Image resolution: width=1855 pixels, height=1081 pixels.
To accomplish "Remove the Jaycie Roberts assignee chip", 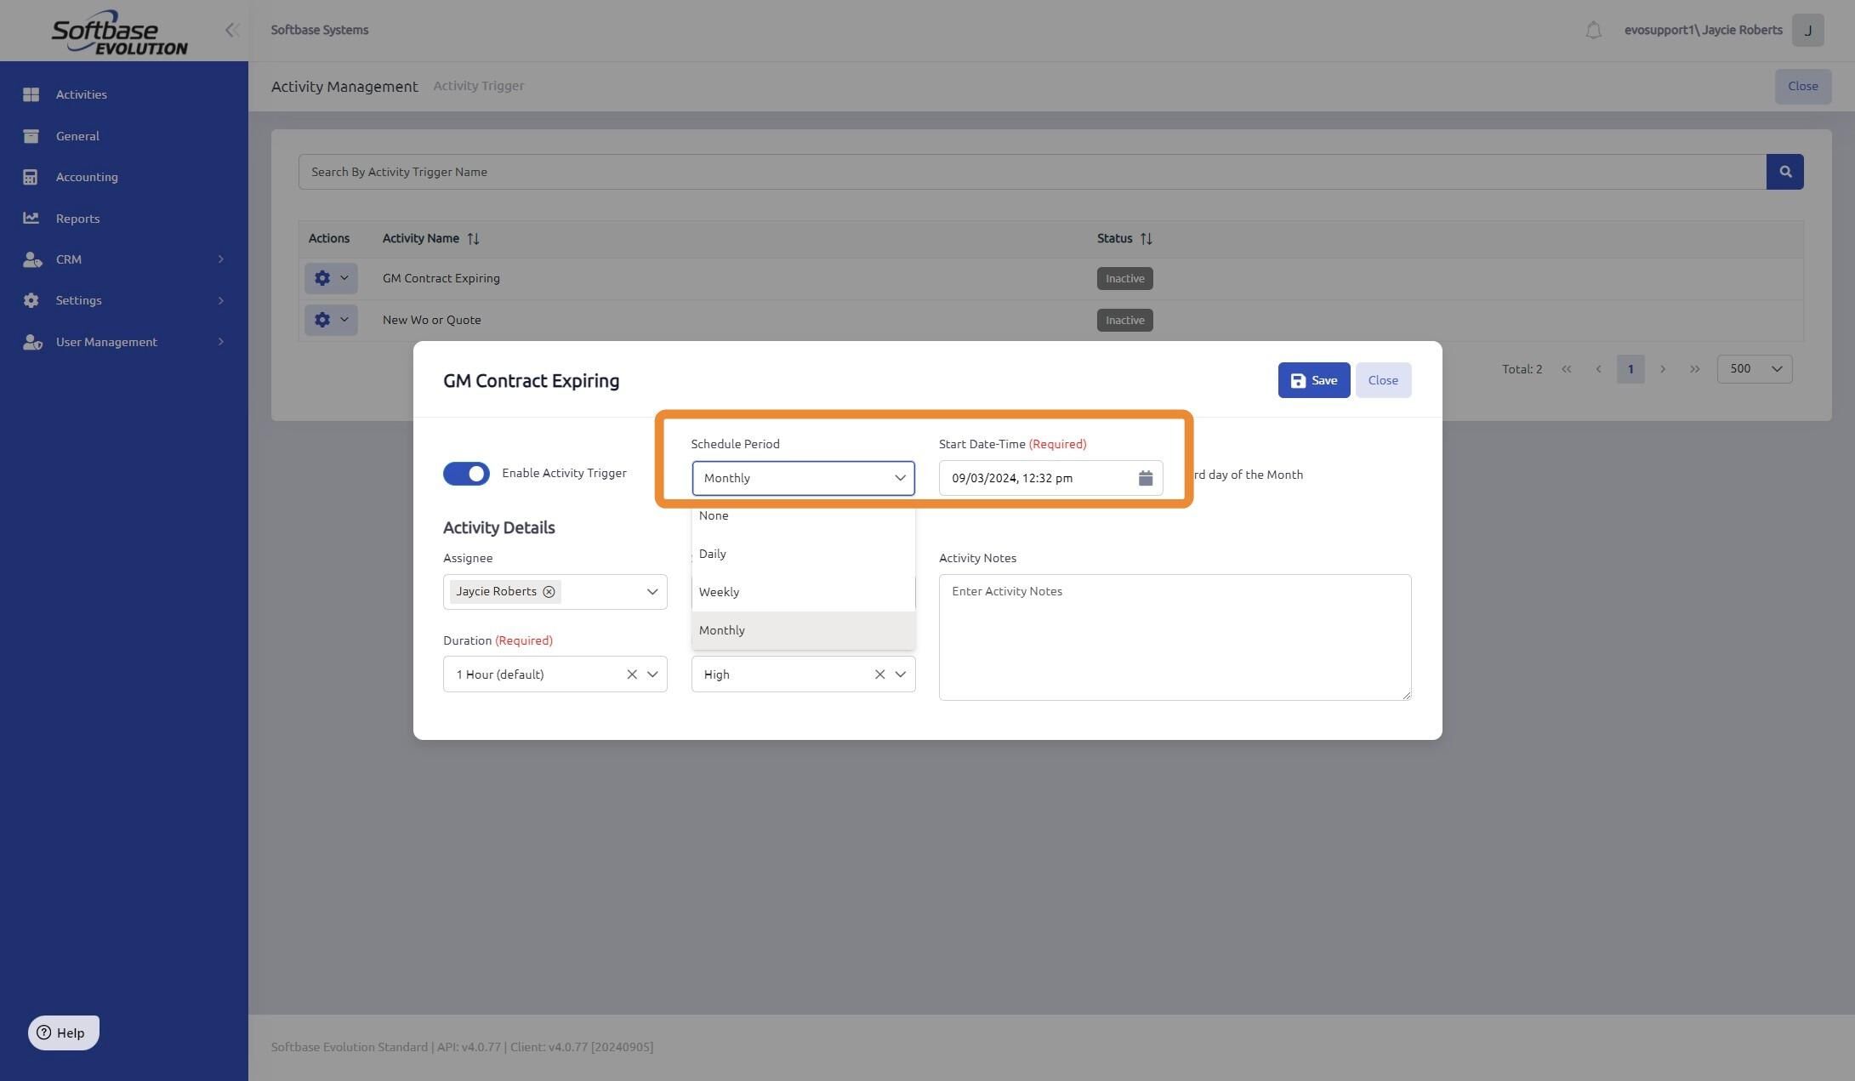I will [x=549, y=592].
